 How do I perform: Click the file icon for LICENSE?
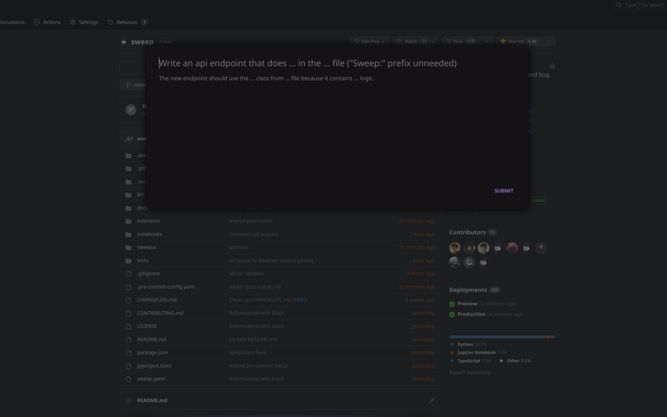click(x=129, y=326)
